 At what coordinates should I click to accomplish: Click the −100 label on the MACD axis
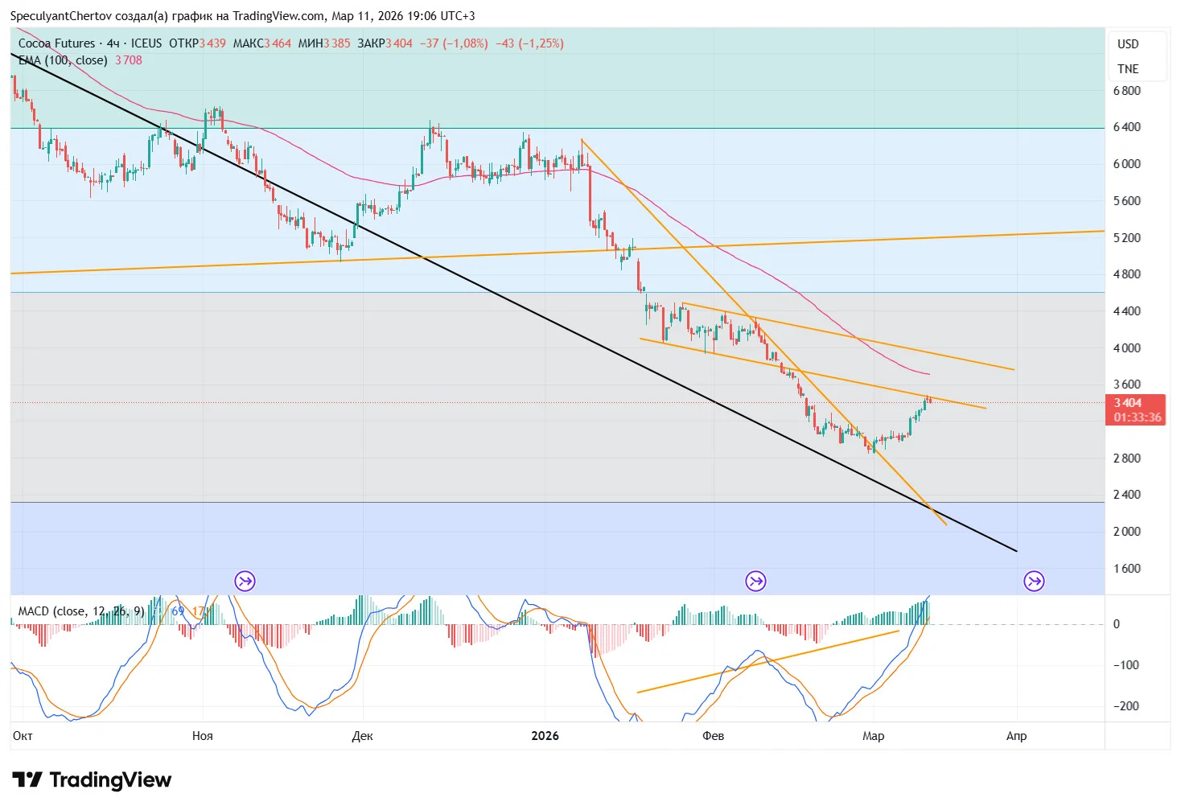1126,665
